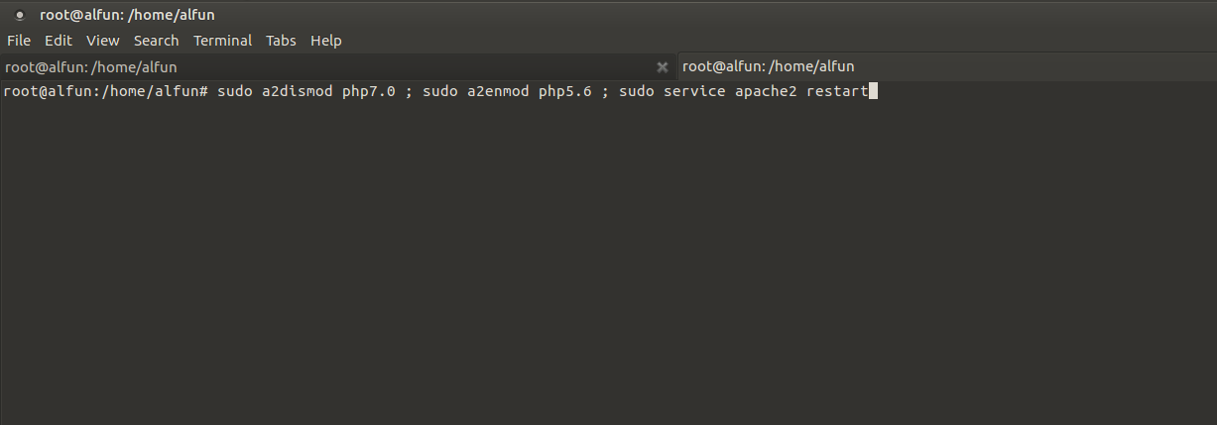
Task: Click the window title bar text
Action: coord(127,15)
